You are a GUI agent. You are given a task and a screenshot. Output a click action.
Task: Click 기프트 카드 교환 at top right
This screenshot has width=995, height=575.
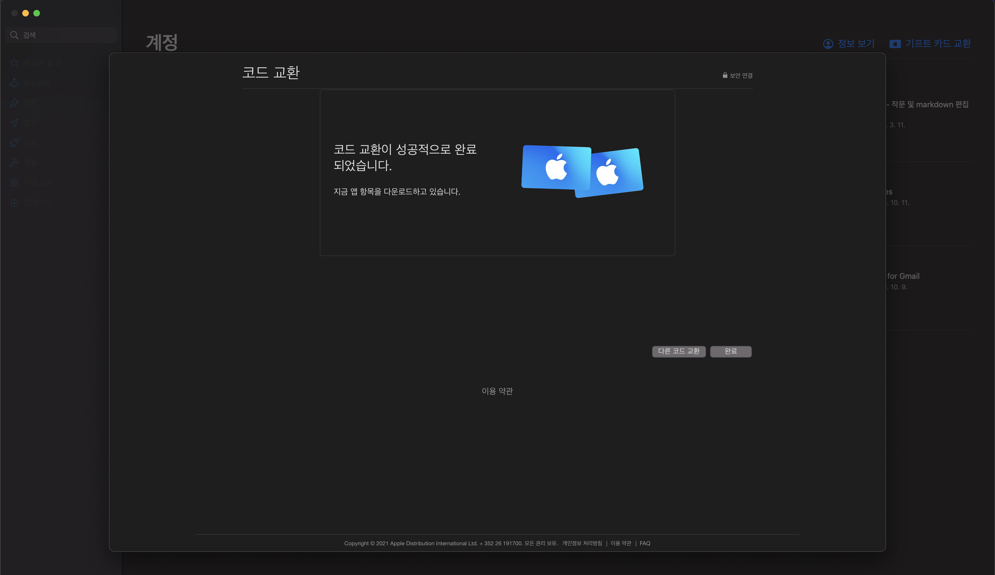930,44
